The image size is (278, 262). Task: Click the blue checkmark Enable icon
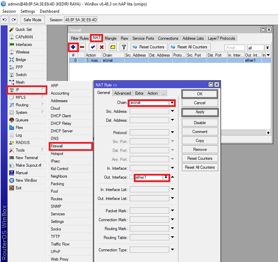click(93, 47)
